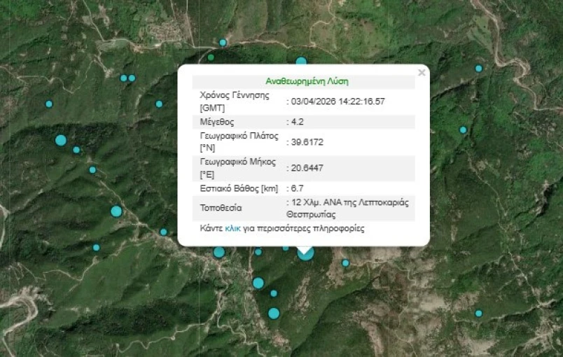Close the earthquake info popup
The image size is (563, 357).
pyautogui.click(x=421, y=73)
